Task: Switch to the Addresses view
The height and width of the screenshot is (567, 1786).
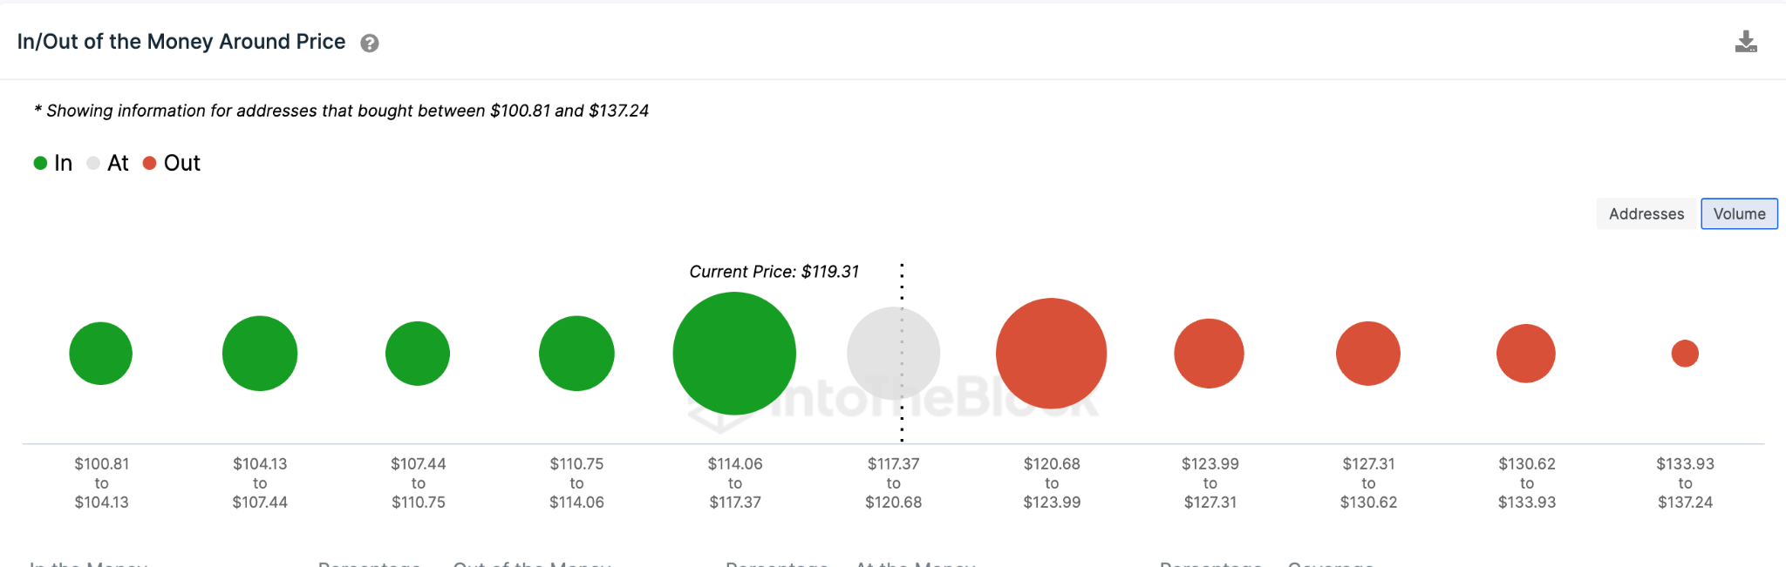Action: pyautogui.click(x=1646, y=213)
